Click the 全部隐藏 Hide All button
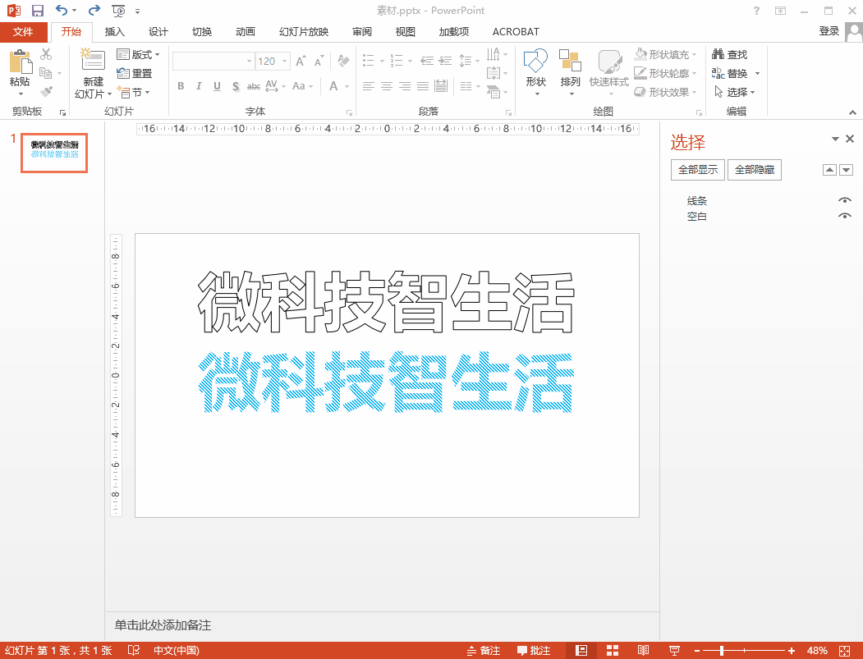863x659 pixels. coord(755,170)
